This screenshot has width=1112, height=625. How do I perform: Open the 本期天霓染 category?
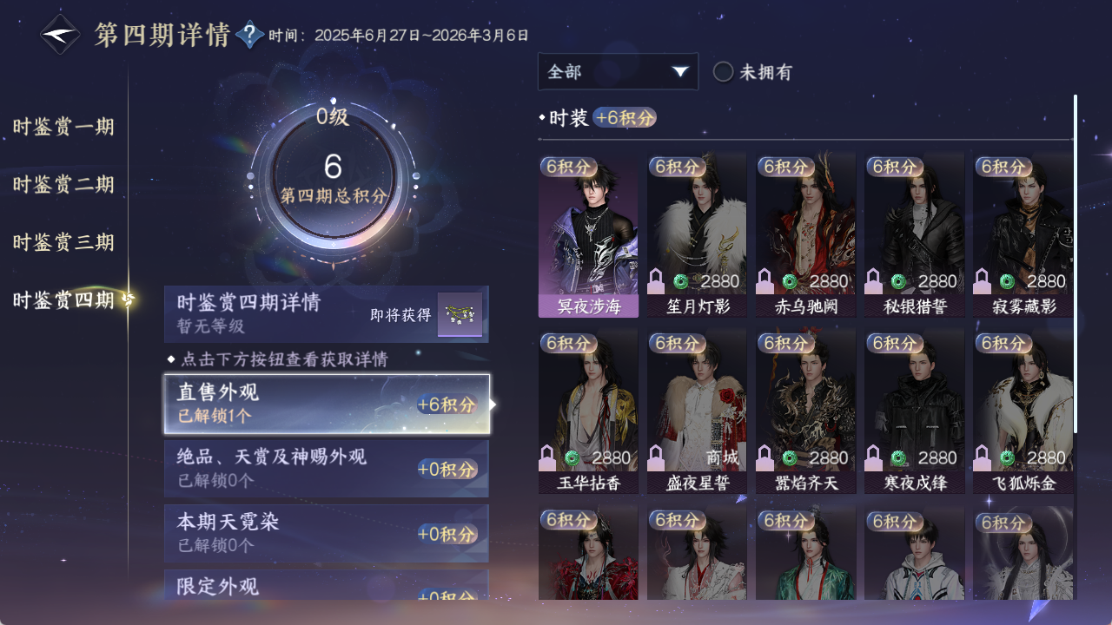[327, 532]
